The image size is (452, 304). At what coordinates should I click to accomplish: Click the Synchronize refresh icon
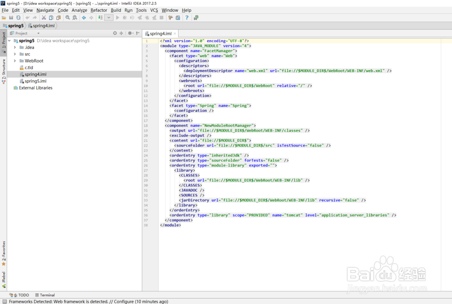click(18, 18)
